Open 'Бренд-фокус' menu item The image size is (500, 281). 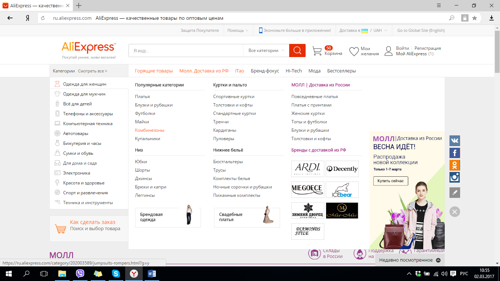click(265, 71)
